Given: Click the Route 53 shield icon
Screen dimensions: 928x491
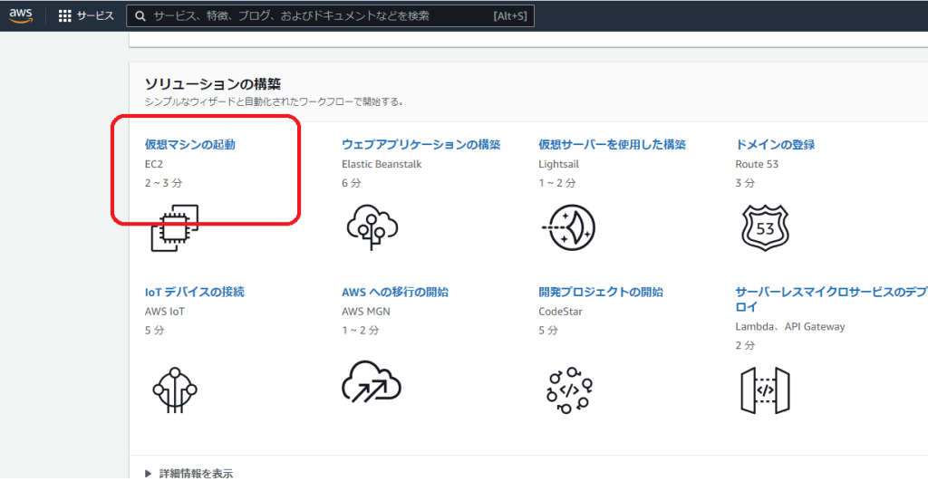Looking at the screenshot, I should (765, 227).
